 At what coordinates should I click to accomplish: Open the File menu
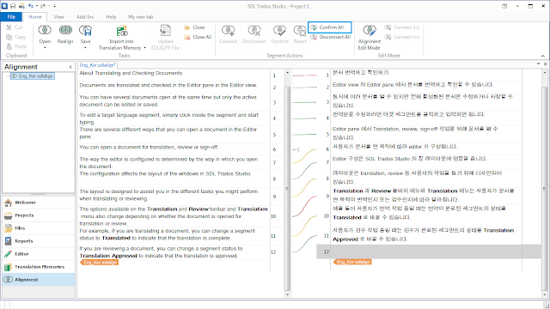point(11,17)
